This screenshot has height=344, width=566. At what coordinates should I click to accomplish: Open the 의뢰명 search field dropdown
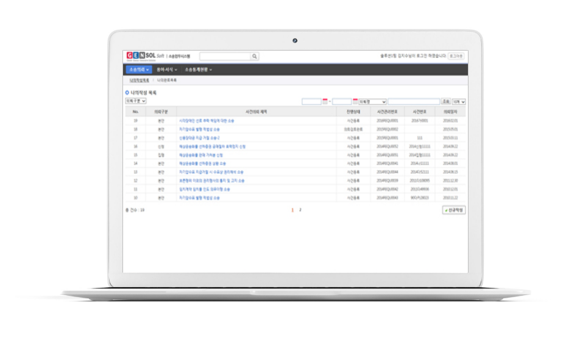[x=372, y=101]
